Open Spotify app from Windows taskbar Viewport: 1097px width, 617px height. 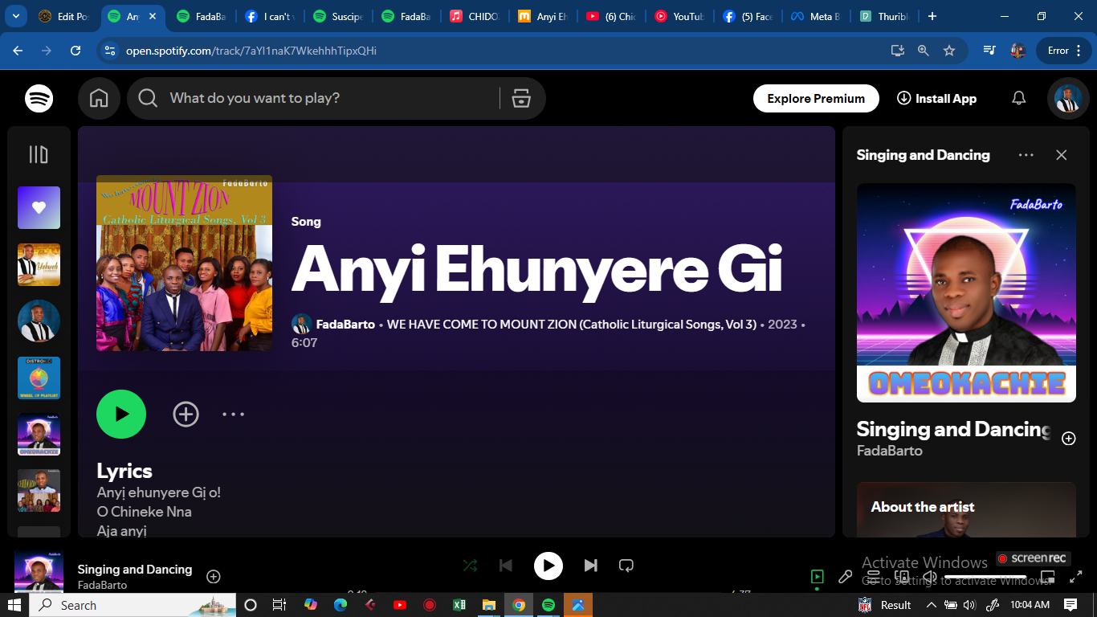(548, 605)
